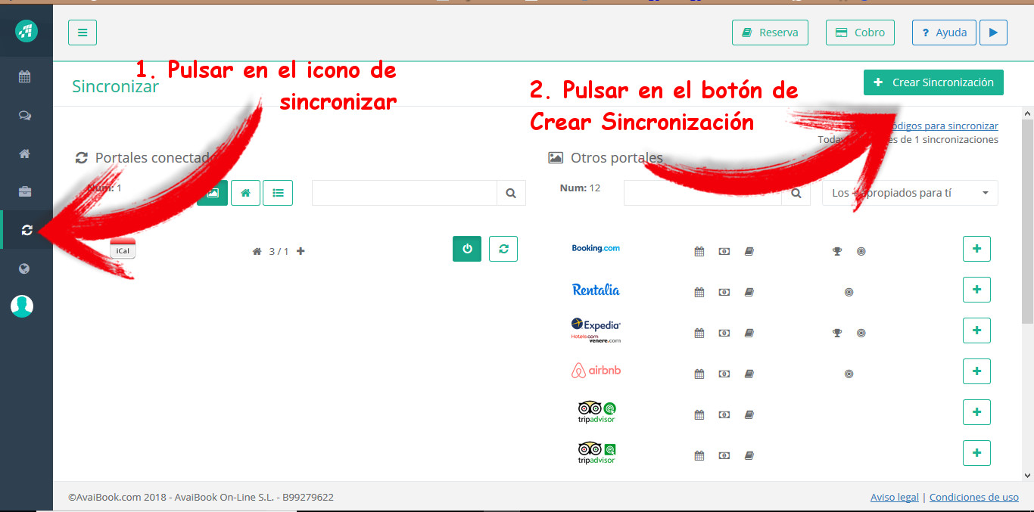1034x512 pixels.
Task: Click target icon in Rentalia row
Action: [x=849, y=292]
